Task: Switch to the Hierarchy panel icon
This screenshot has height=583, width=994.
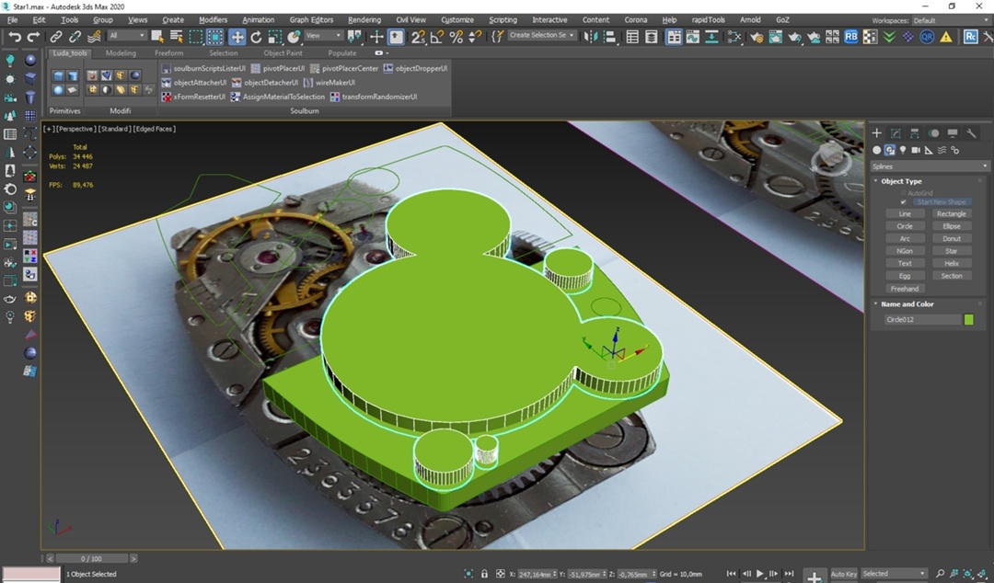Action: point(914,132)
